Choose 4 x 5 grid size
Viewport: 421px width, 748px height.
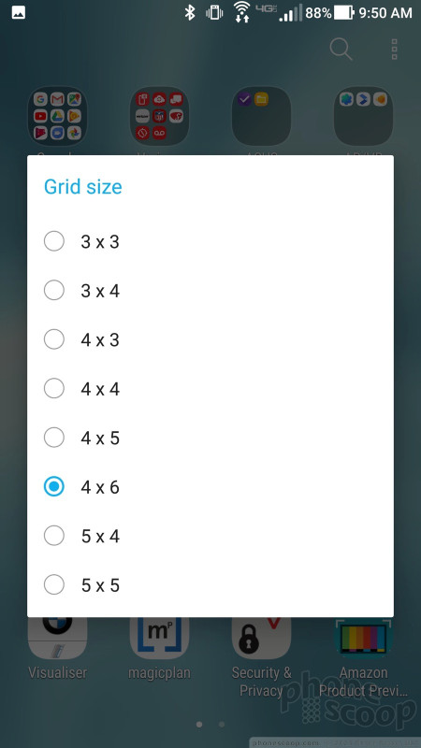(210, 438)
